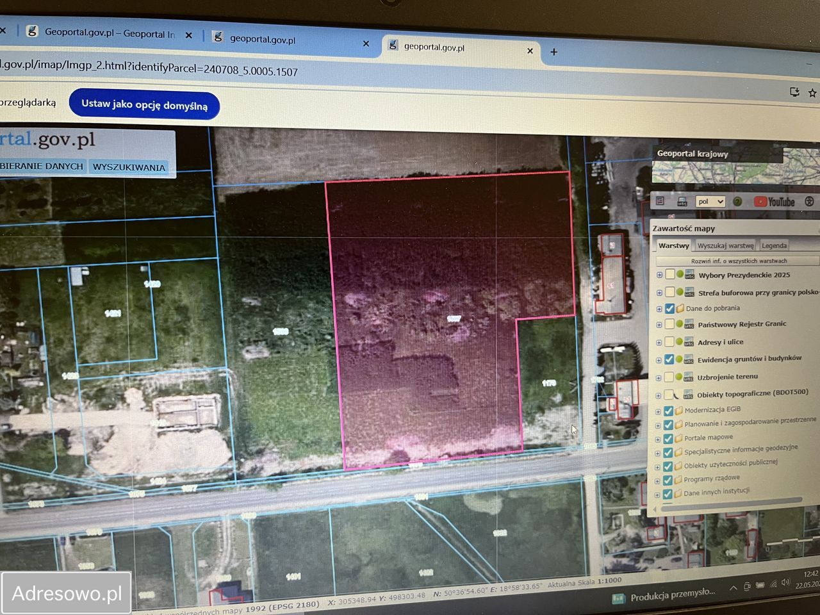Click the install app icon in address bar
820x615 pixels.
pyautogui.click(x=794, y=92)
